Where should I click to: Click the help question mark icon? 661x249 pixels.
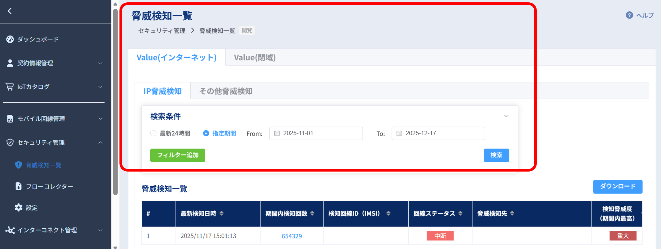tap(629, 15)
